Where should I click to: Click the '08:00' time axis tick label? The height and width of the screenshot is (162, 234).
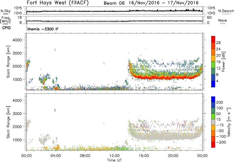pos(85,156)
